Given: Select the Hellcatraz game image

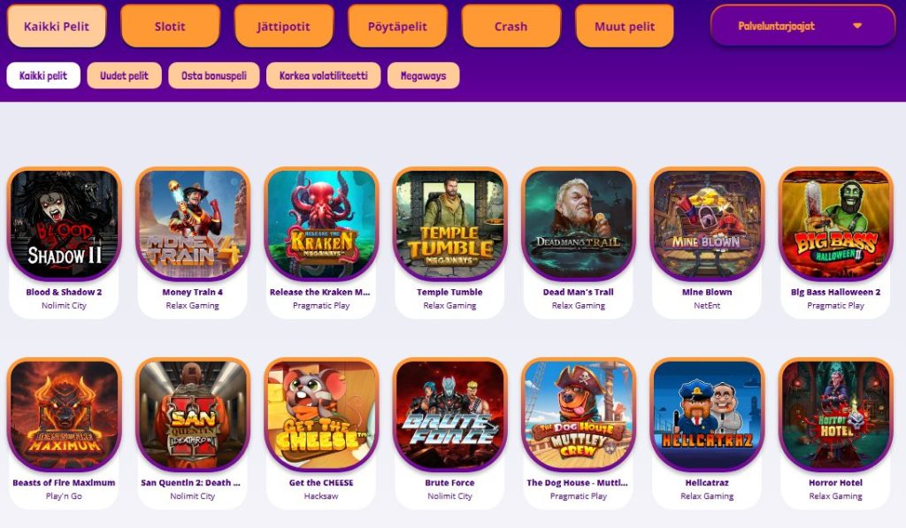Looking at the screenshot, I should click(707, 414).
